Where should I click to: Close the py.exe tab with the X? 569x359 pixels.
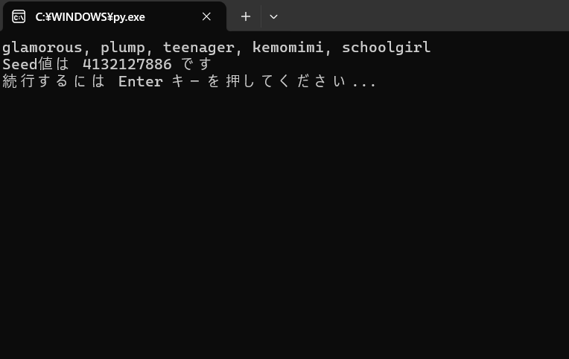coord(206,16)
